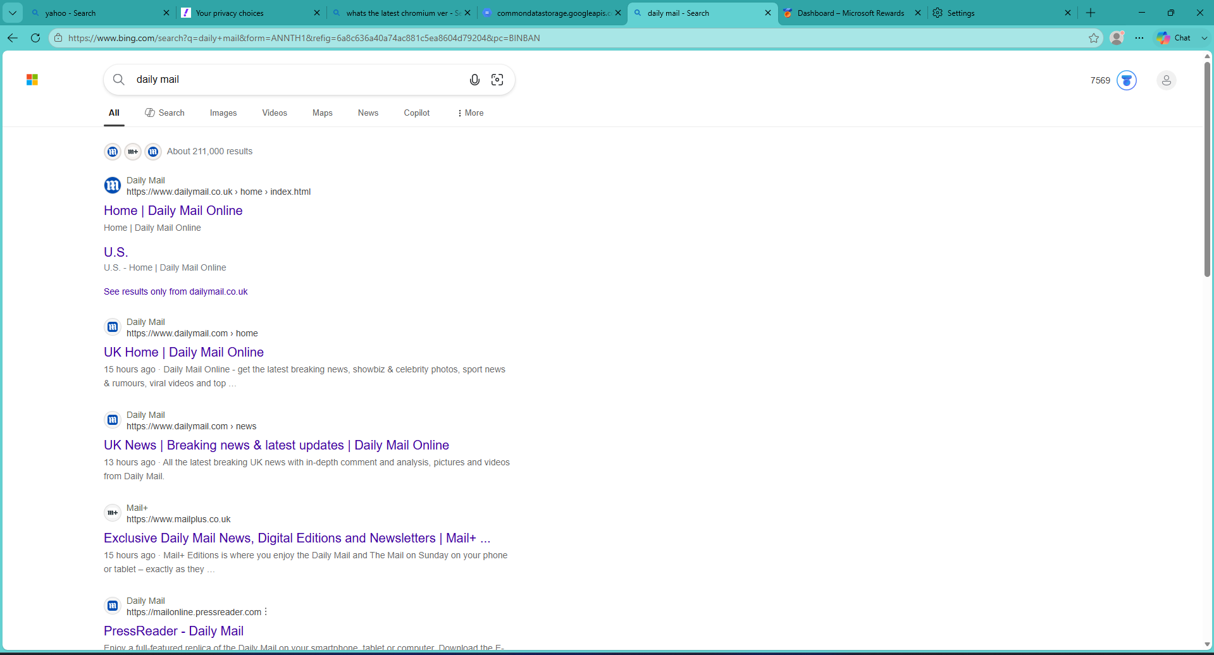See results only from dailymail.co.uk
Screen dimensions: 1214x655
176,291
